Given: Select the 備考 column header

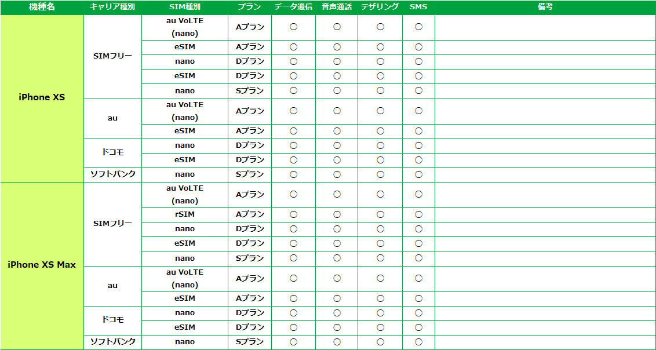Looking at the screenshot, I should 545,7.
